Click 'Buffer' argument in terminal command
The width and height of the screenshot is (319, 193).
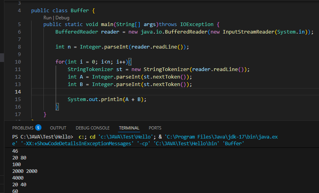click(233, 144)
